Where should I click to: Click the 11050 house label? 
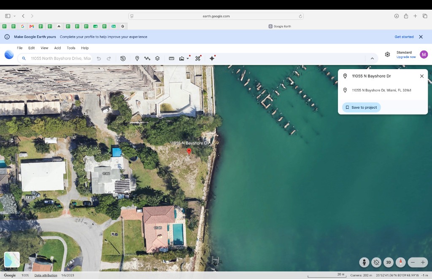pos(106,173)
